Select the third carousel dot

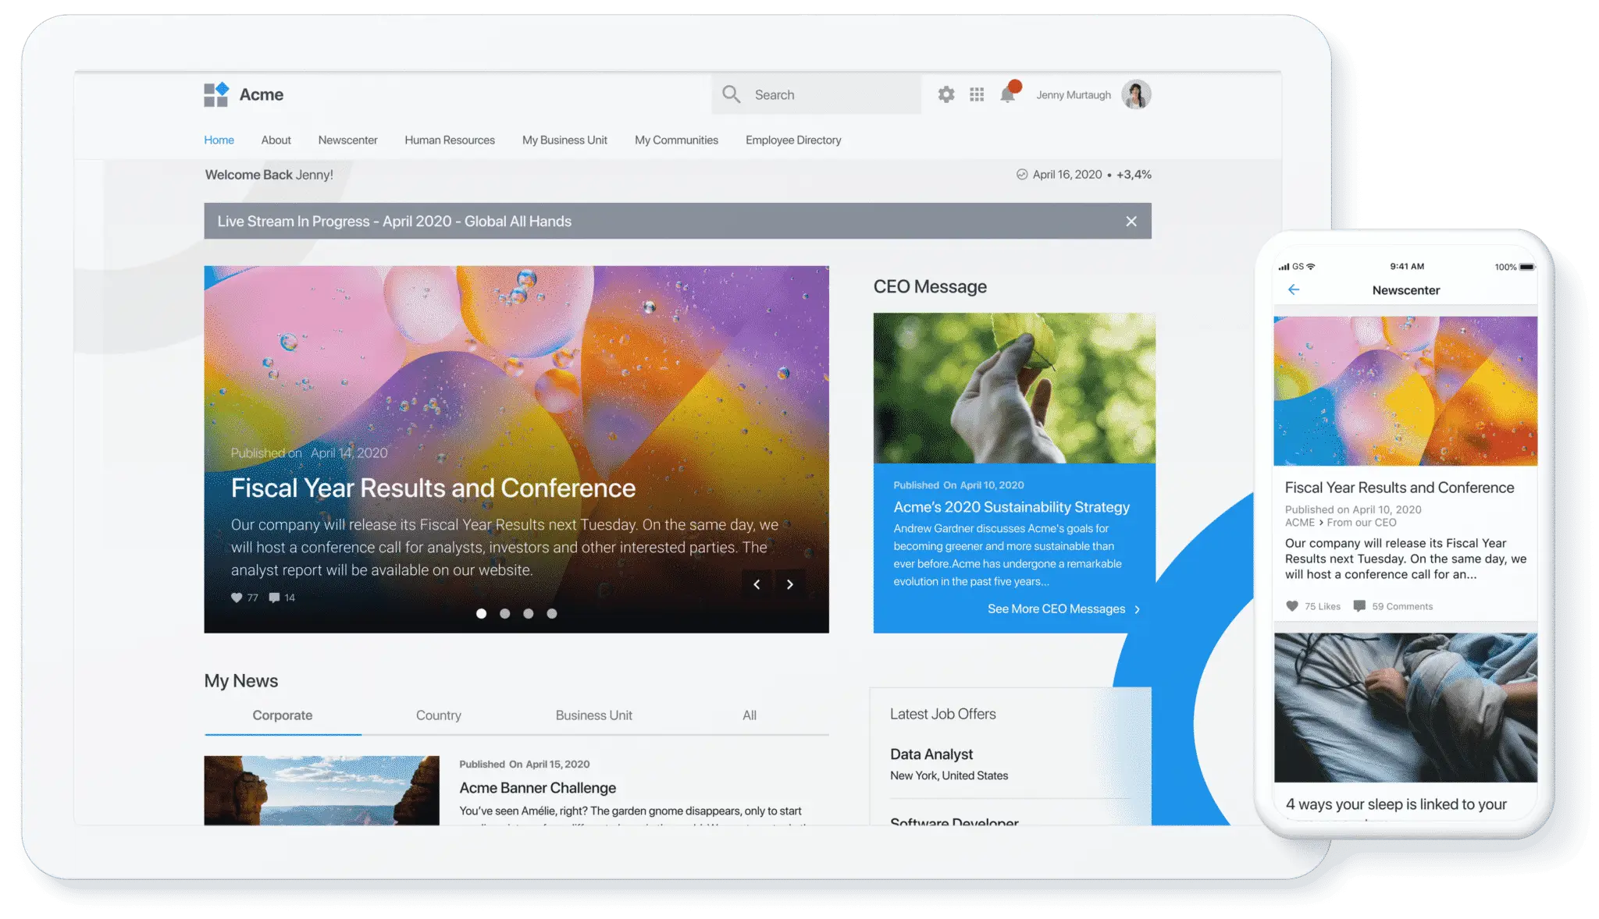coord(529,614)
